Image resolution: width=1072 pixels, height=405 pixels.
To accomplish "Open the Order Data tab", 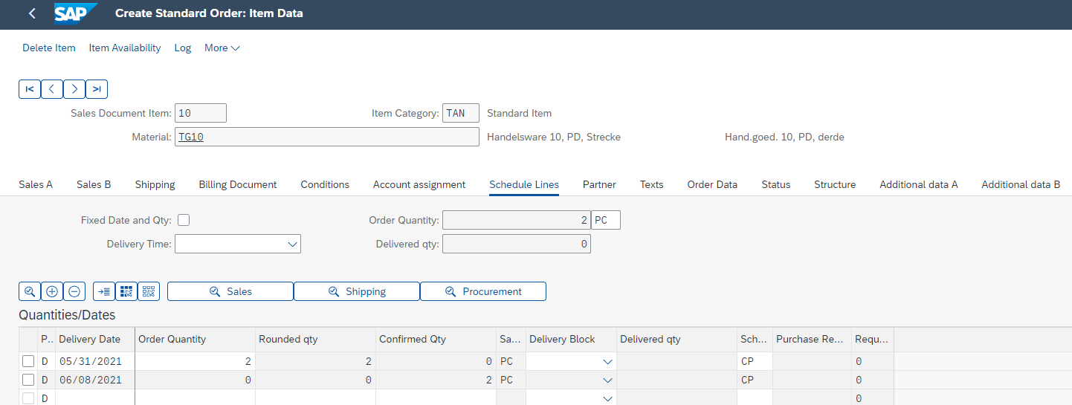I will click(x=712, y=184).
